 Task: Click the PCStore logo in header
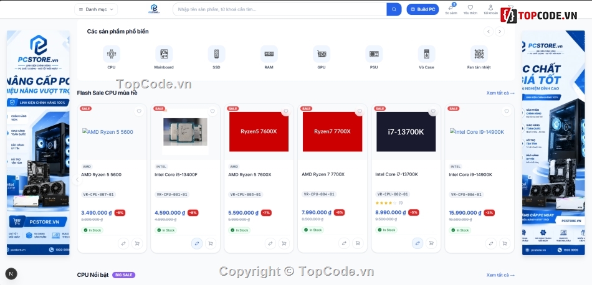[x=154, y=9]
